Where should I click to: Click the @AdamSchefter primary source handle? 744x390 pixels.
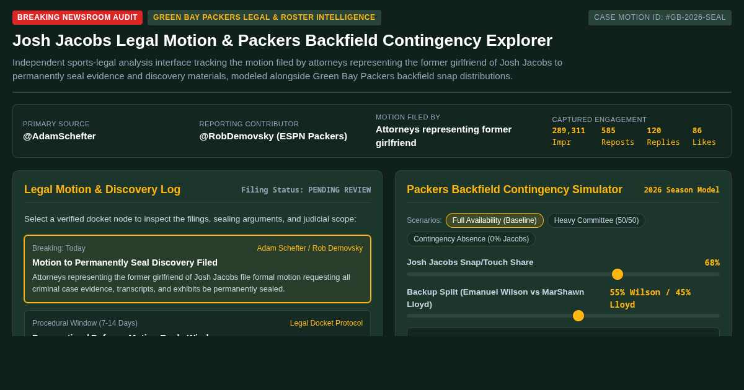pyautogui.click(x=60, y=136)
